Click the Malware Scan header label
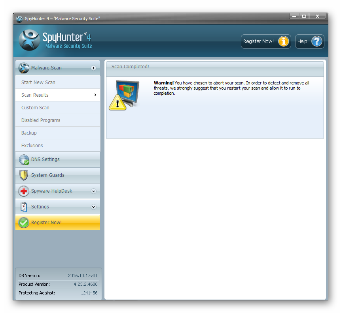 (46, 68)
